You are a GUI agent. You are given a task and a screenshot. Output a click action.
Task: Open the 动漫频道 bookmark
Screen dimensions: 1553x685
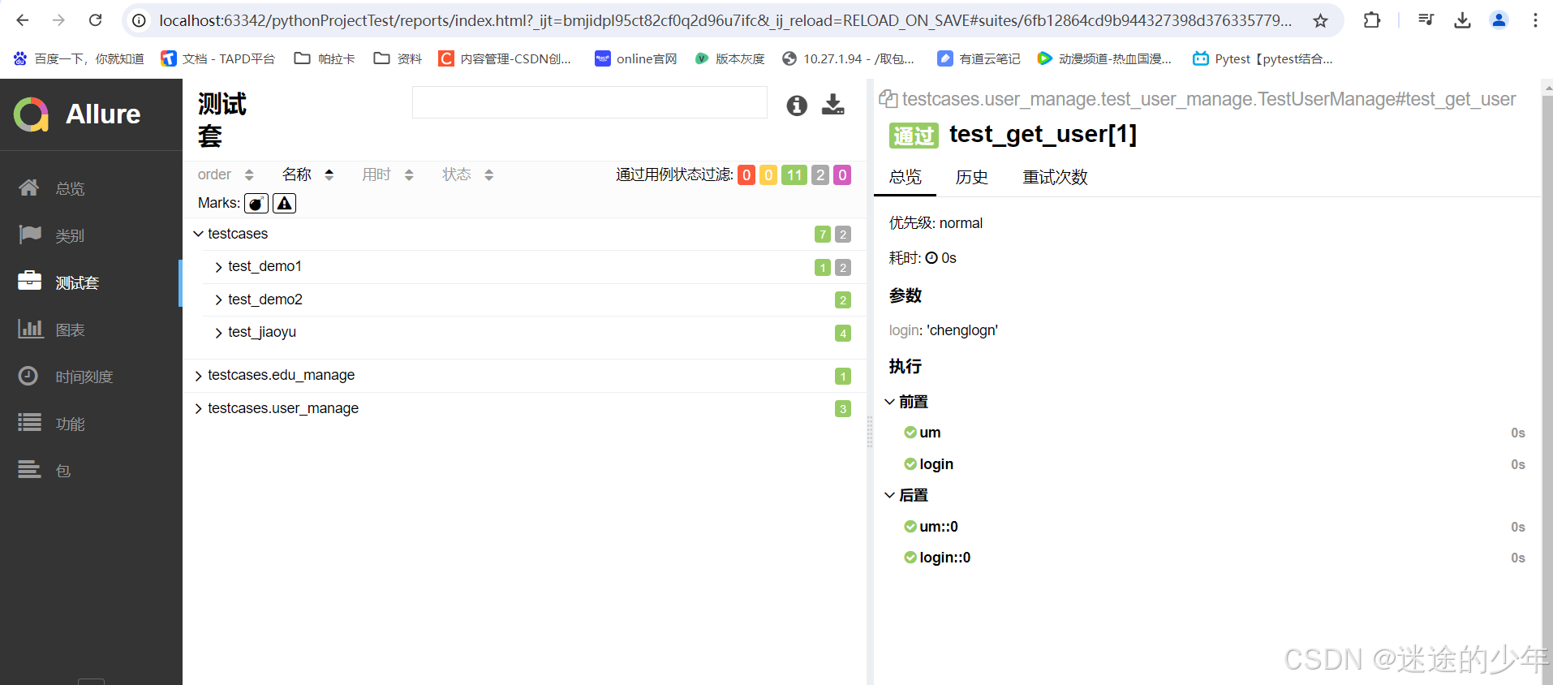coord(1105,58)
